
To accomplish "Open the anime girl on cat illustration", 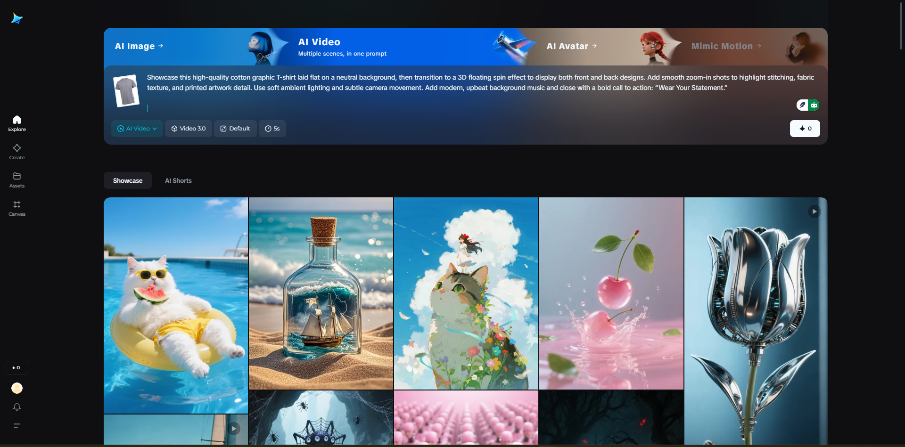I will [x=466, y=293].
